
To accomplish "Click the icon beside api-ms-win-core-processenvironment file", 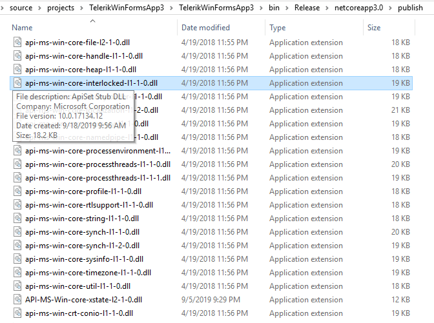I will point(17,151).
